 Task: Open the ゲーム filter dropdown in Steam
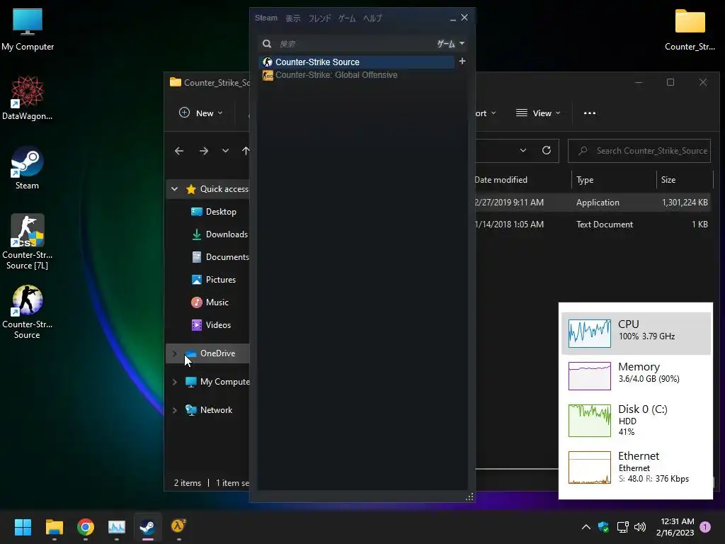click(x=451, y=43)
